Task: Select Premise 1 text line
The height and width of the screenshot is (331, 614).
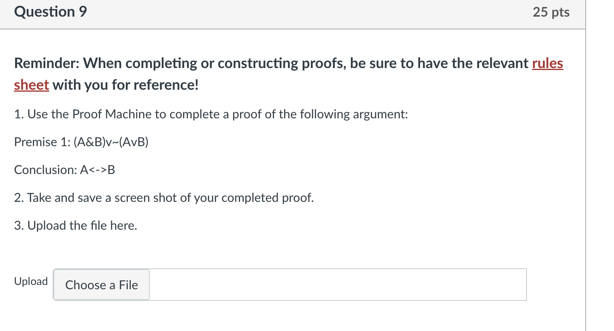Action: 81,142
